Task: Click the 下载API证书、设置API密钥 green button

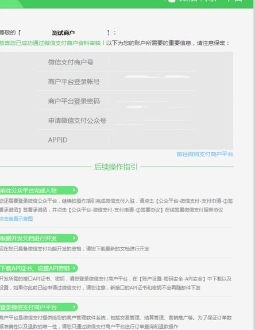Action: tap(38, 268)
